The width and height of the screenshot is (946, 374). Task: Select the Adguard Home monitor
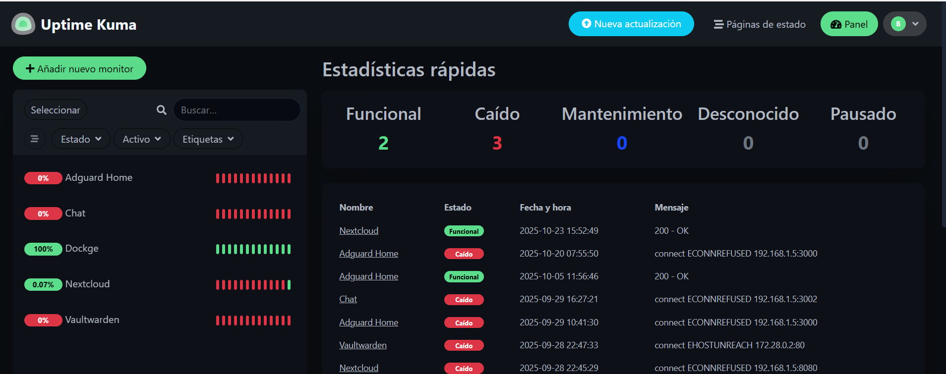[x=159, y=178]
